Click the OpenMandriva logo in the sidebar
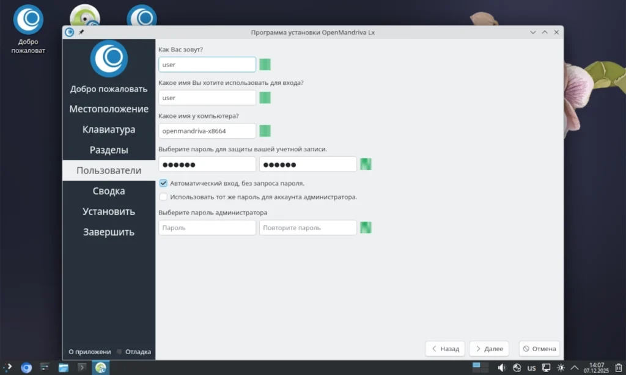 click(x=109, y=59)
